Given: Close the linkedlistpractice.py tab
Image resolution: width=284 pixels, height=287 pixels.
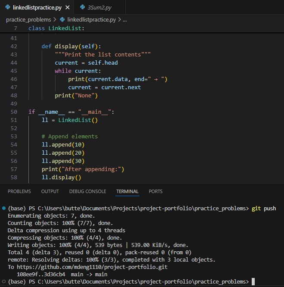Looking at the screenshot, I should pos(68,7).
